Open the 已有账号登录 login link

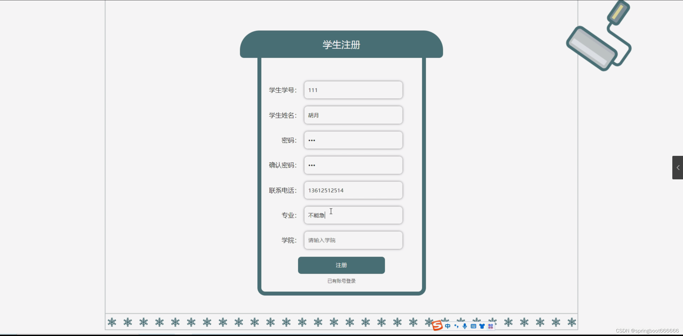[341, 281]
